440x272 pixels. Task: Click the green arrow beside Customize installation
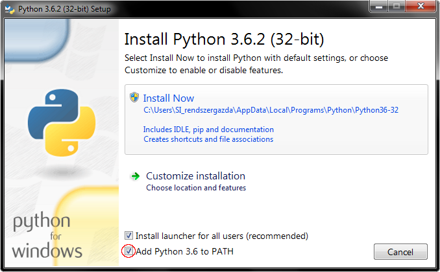click(x=135, y=176)
